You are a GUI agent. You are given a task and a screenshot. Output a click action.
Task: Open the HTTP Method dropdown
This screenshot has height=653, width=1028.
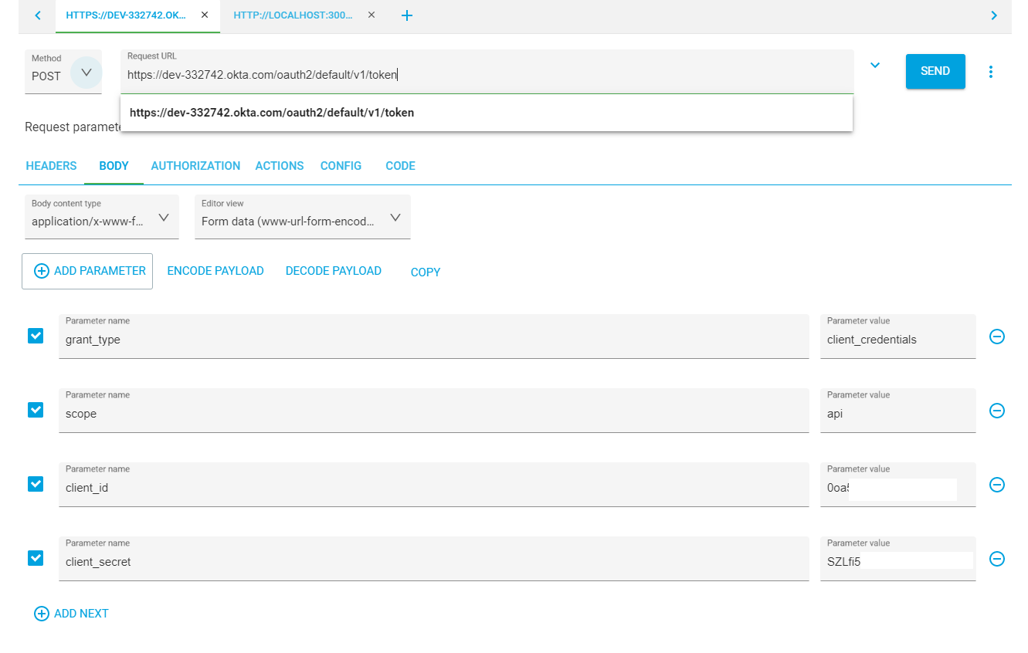tap(86, 73)
